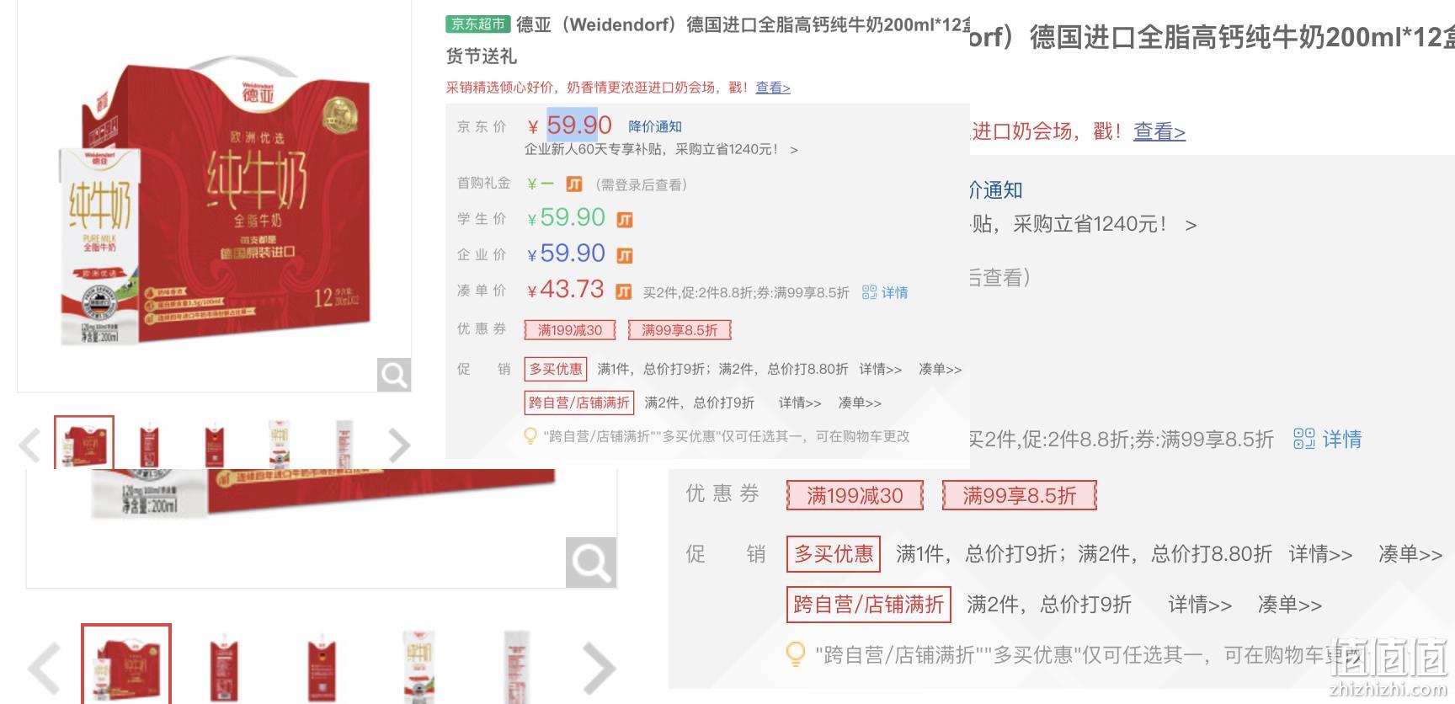Click the JD icon next to 企业价 ¥59.90

pyautogui.click(x=625, y=255)
